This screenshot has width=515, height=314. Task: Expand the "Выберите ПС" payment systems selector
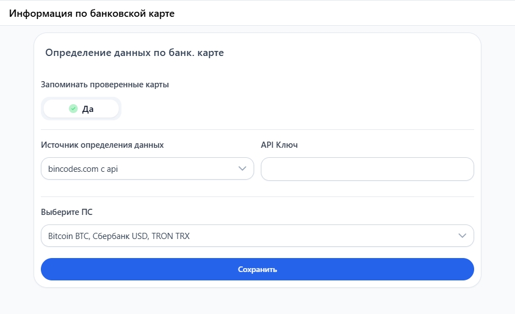pyautogui.click(x=257, y=236)
